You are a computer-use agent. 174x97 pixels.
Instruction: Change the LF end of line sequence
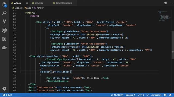pos(148,95)
